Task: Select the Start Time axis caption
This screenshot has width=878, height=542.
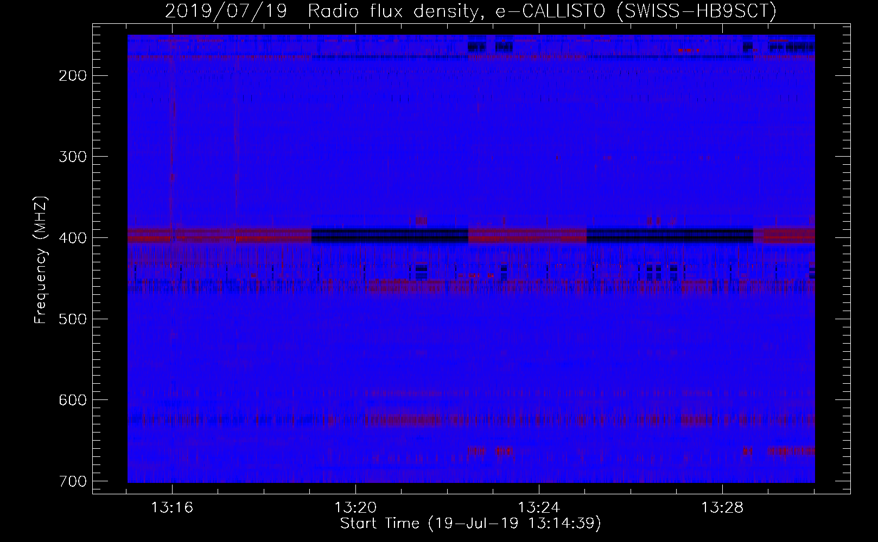Action: (x=470, y=524)
